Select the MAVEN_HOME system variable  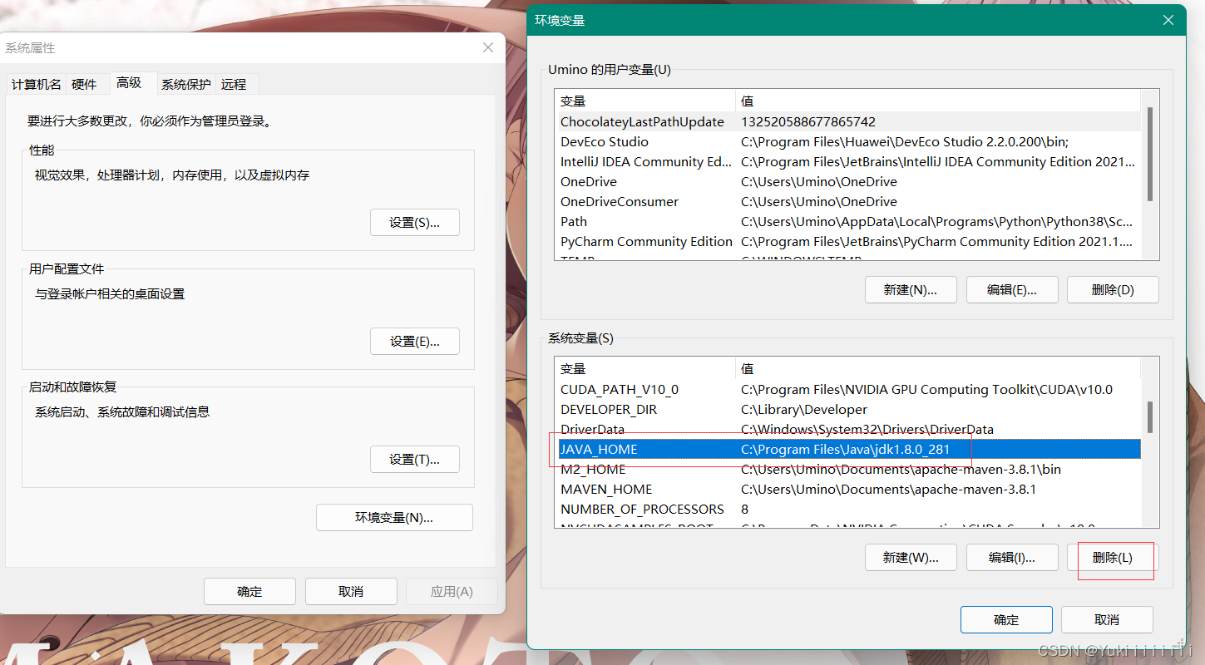[x=847, y=489]
